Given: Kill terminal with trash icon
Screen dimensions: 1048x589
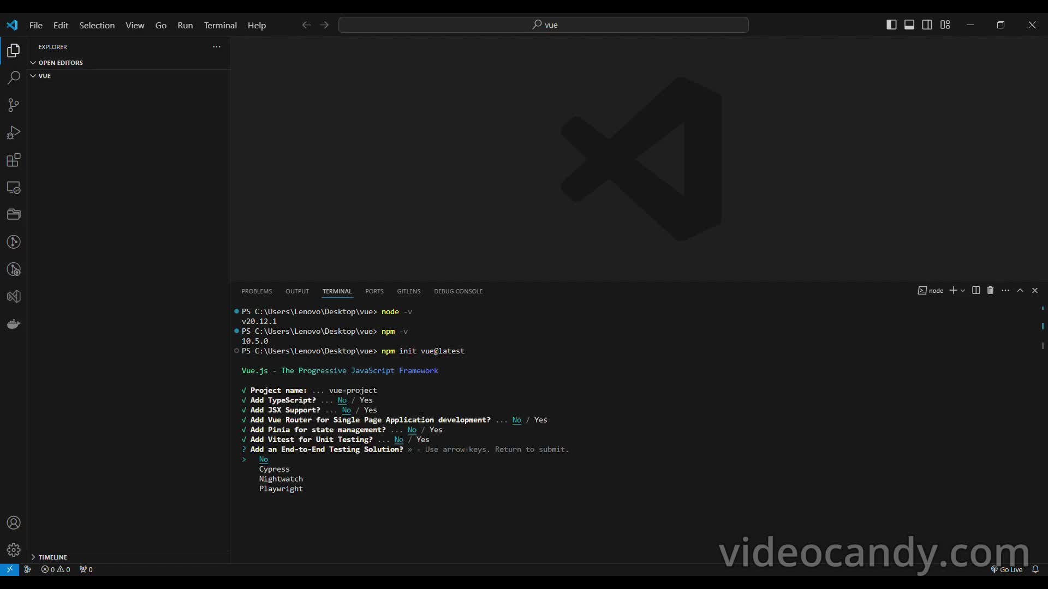Looking at the screenshot, I should click(990, 291).
